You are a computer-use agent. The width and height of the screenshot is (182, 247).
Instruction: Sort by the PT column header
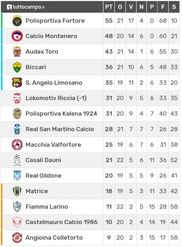click(x=109, y=7)
